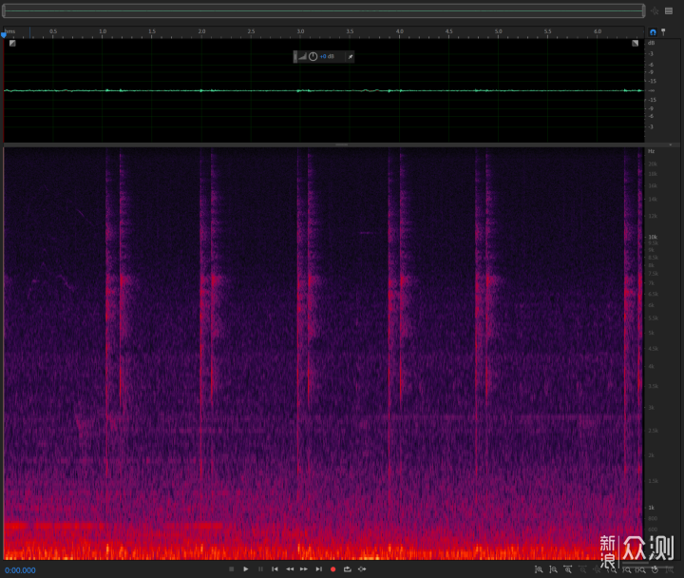Click zoom-to-fit icon beside overview bar
684x578 pixels.
[x=655, y=10]
